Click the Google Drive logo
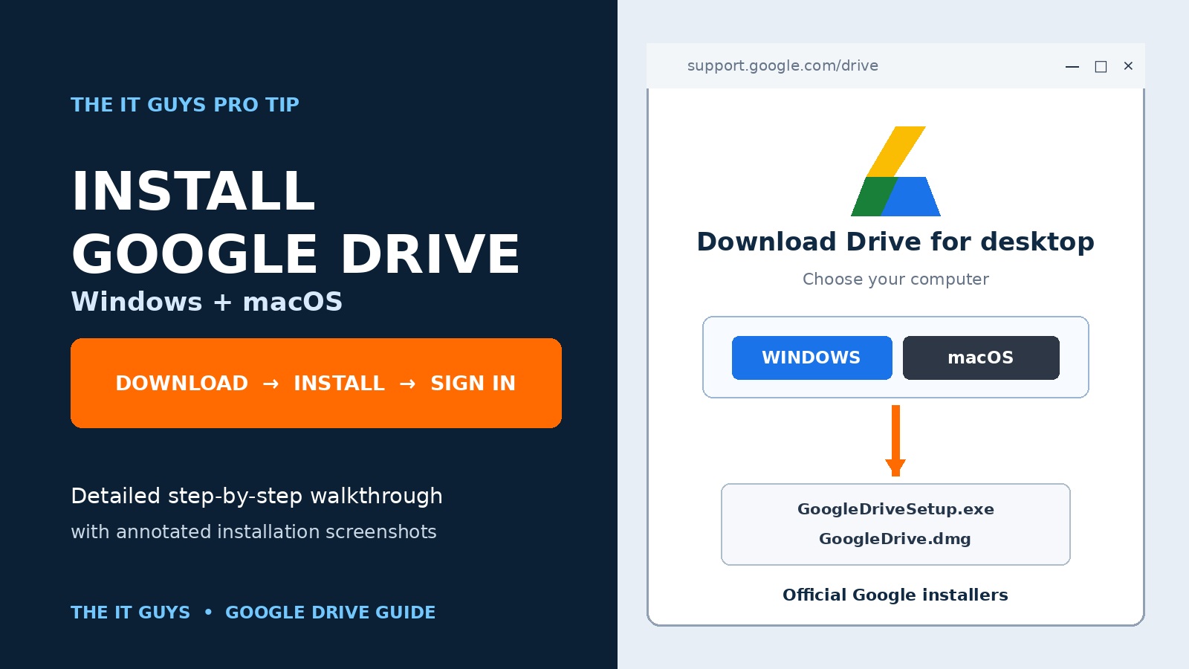This screenshot has height=669, width=1189. tap(895, 171)
